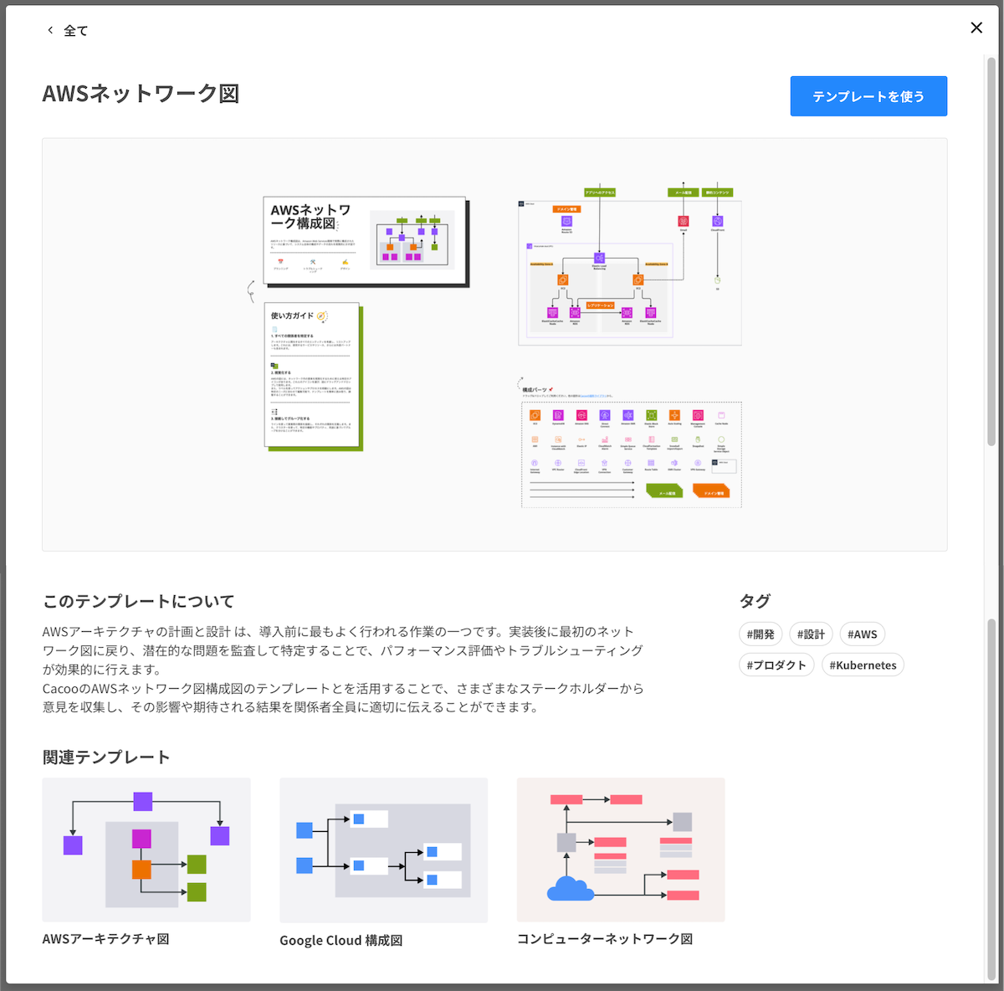Image resolution: width=1004 pixels, height=991 pixels.
Task: Click the orange ドメイン管理 label in parts panel
Action: tap(711, 492)
